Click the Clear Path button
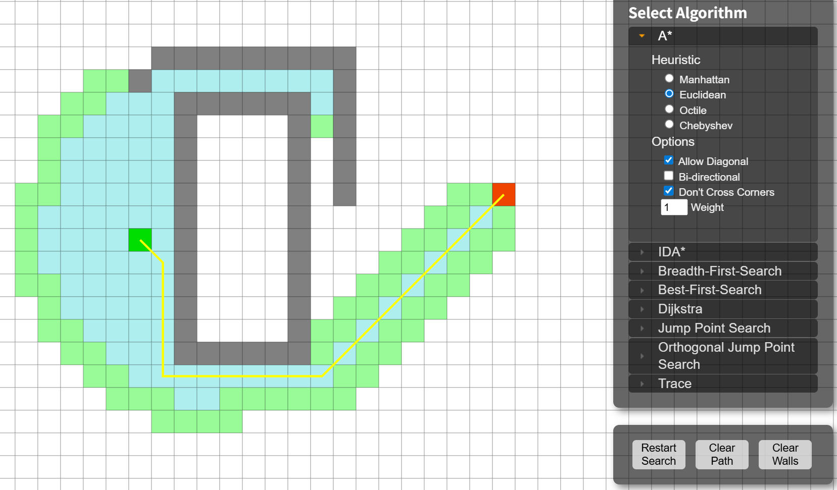Image resolution: width=837 pixels, height=490 pixels. (x=722, y=455)
